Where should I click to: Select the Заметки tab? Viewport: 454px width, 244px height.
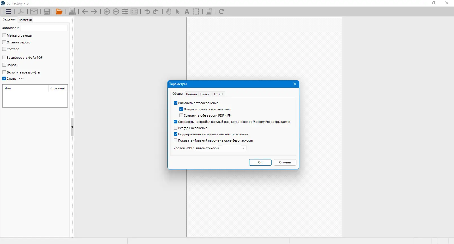pyautogui.click(x=25, y=20)
